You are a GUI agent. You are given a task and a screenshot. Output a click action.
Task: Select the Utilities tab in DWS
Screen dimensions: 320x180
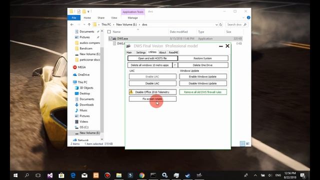[152, 52]
